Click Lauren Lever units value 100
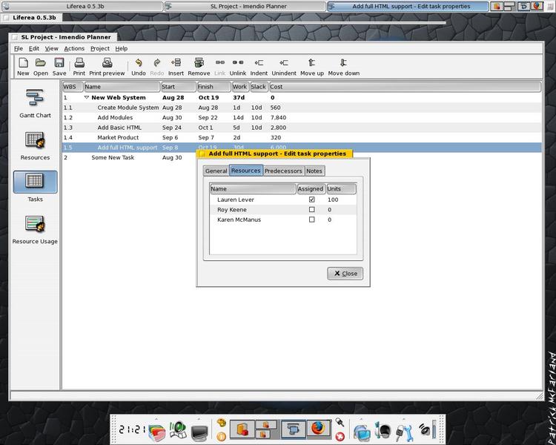 click(333, 200)
